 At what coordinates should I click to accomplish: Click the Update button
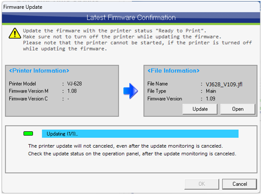[x=200, y=109]
